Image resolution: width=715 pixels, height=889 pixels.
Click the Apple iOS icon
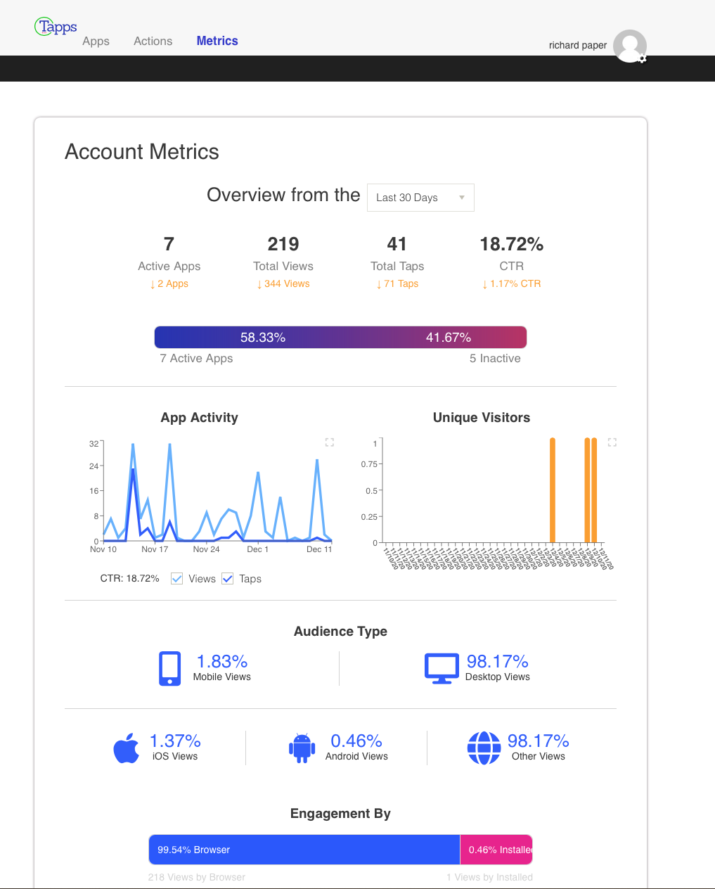(x=127, y=748)
